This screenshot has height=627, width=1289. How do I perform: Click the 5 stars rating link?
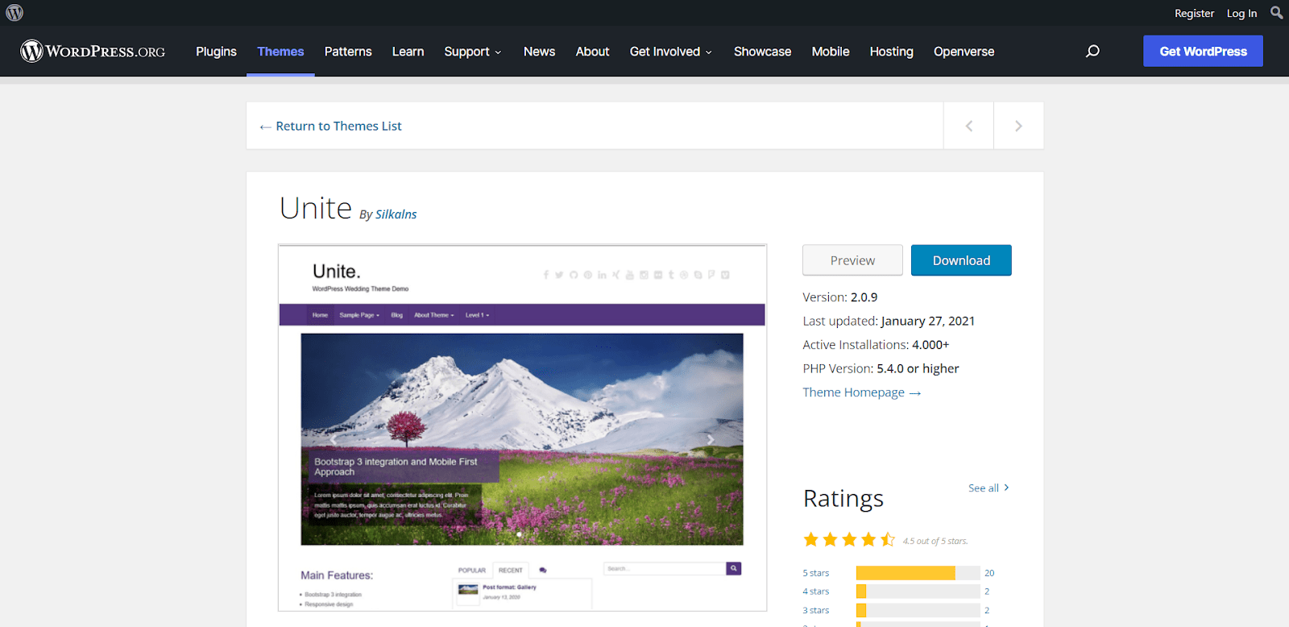point(815,573)
